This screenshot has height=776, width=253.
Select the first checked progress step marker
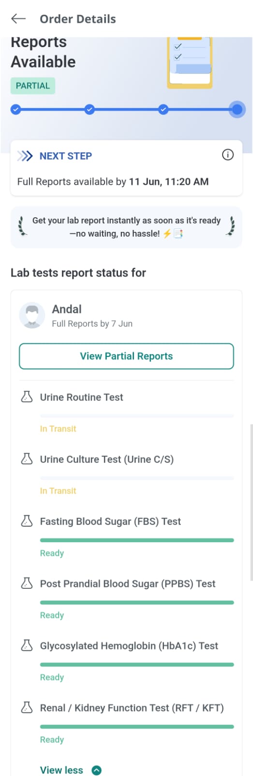click(16, 110)
